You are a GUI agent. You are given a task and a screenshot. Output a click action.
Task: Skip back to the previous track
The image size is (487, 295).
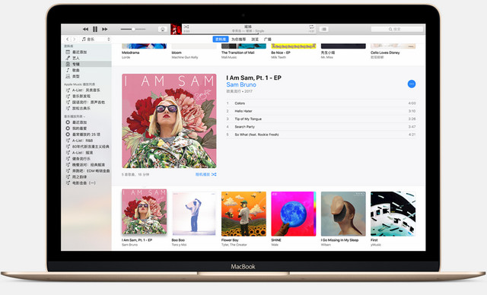(x=85, y=29)
